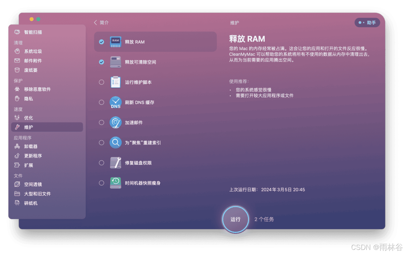The width and height of the screenshot is (404, 254).
Task: Click the 时间机器快照瘦身 icon
Action: (116, 183)
